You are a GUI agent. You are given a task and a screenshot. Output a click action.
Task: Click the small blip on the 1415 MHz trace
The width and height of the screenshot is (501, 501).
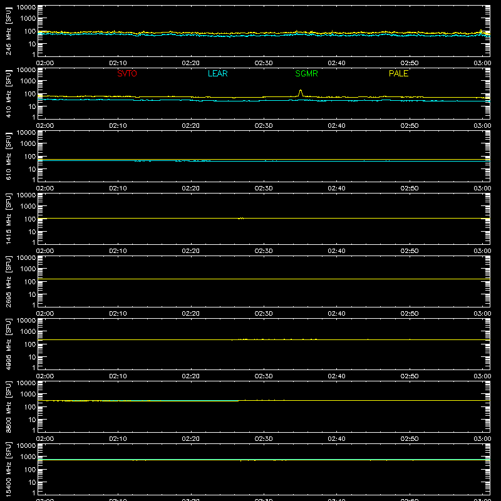coord(241,218)
